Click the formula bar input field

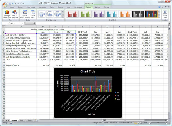click(102, 23)
